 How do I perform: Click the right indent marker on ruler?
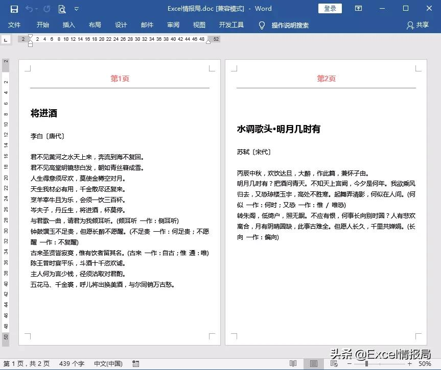(x=208, y=41)
